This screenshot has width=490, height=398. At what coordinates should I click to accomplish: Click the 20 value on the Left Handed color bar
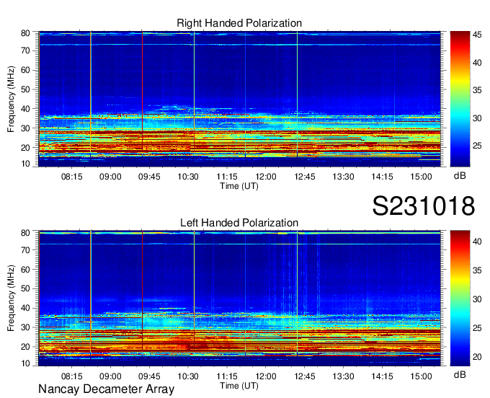pos(477,357)
